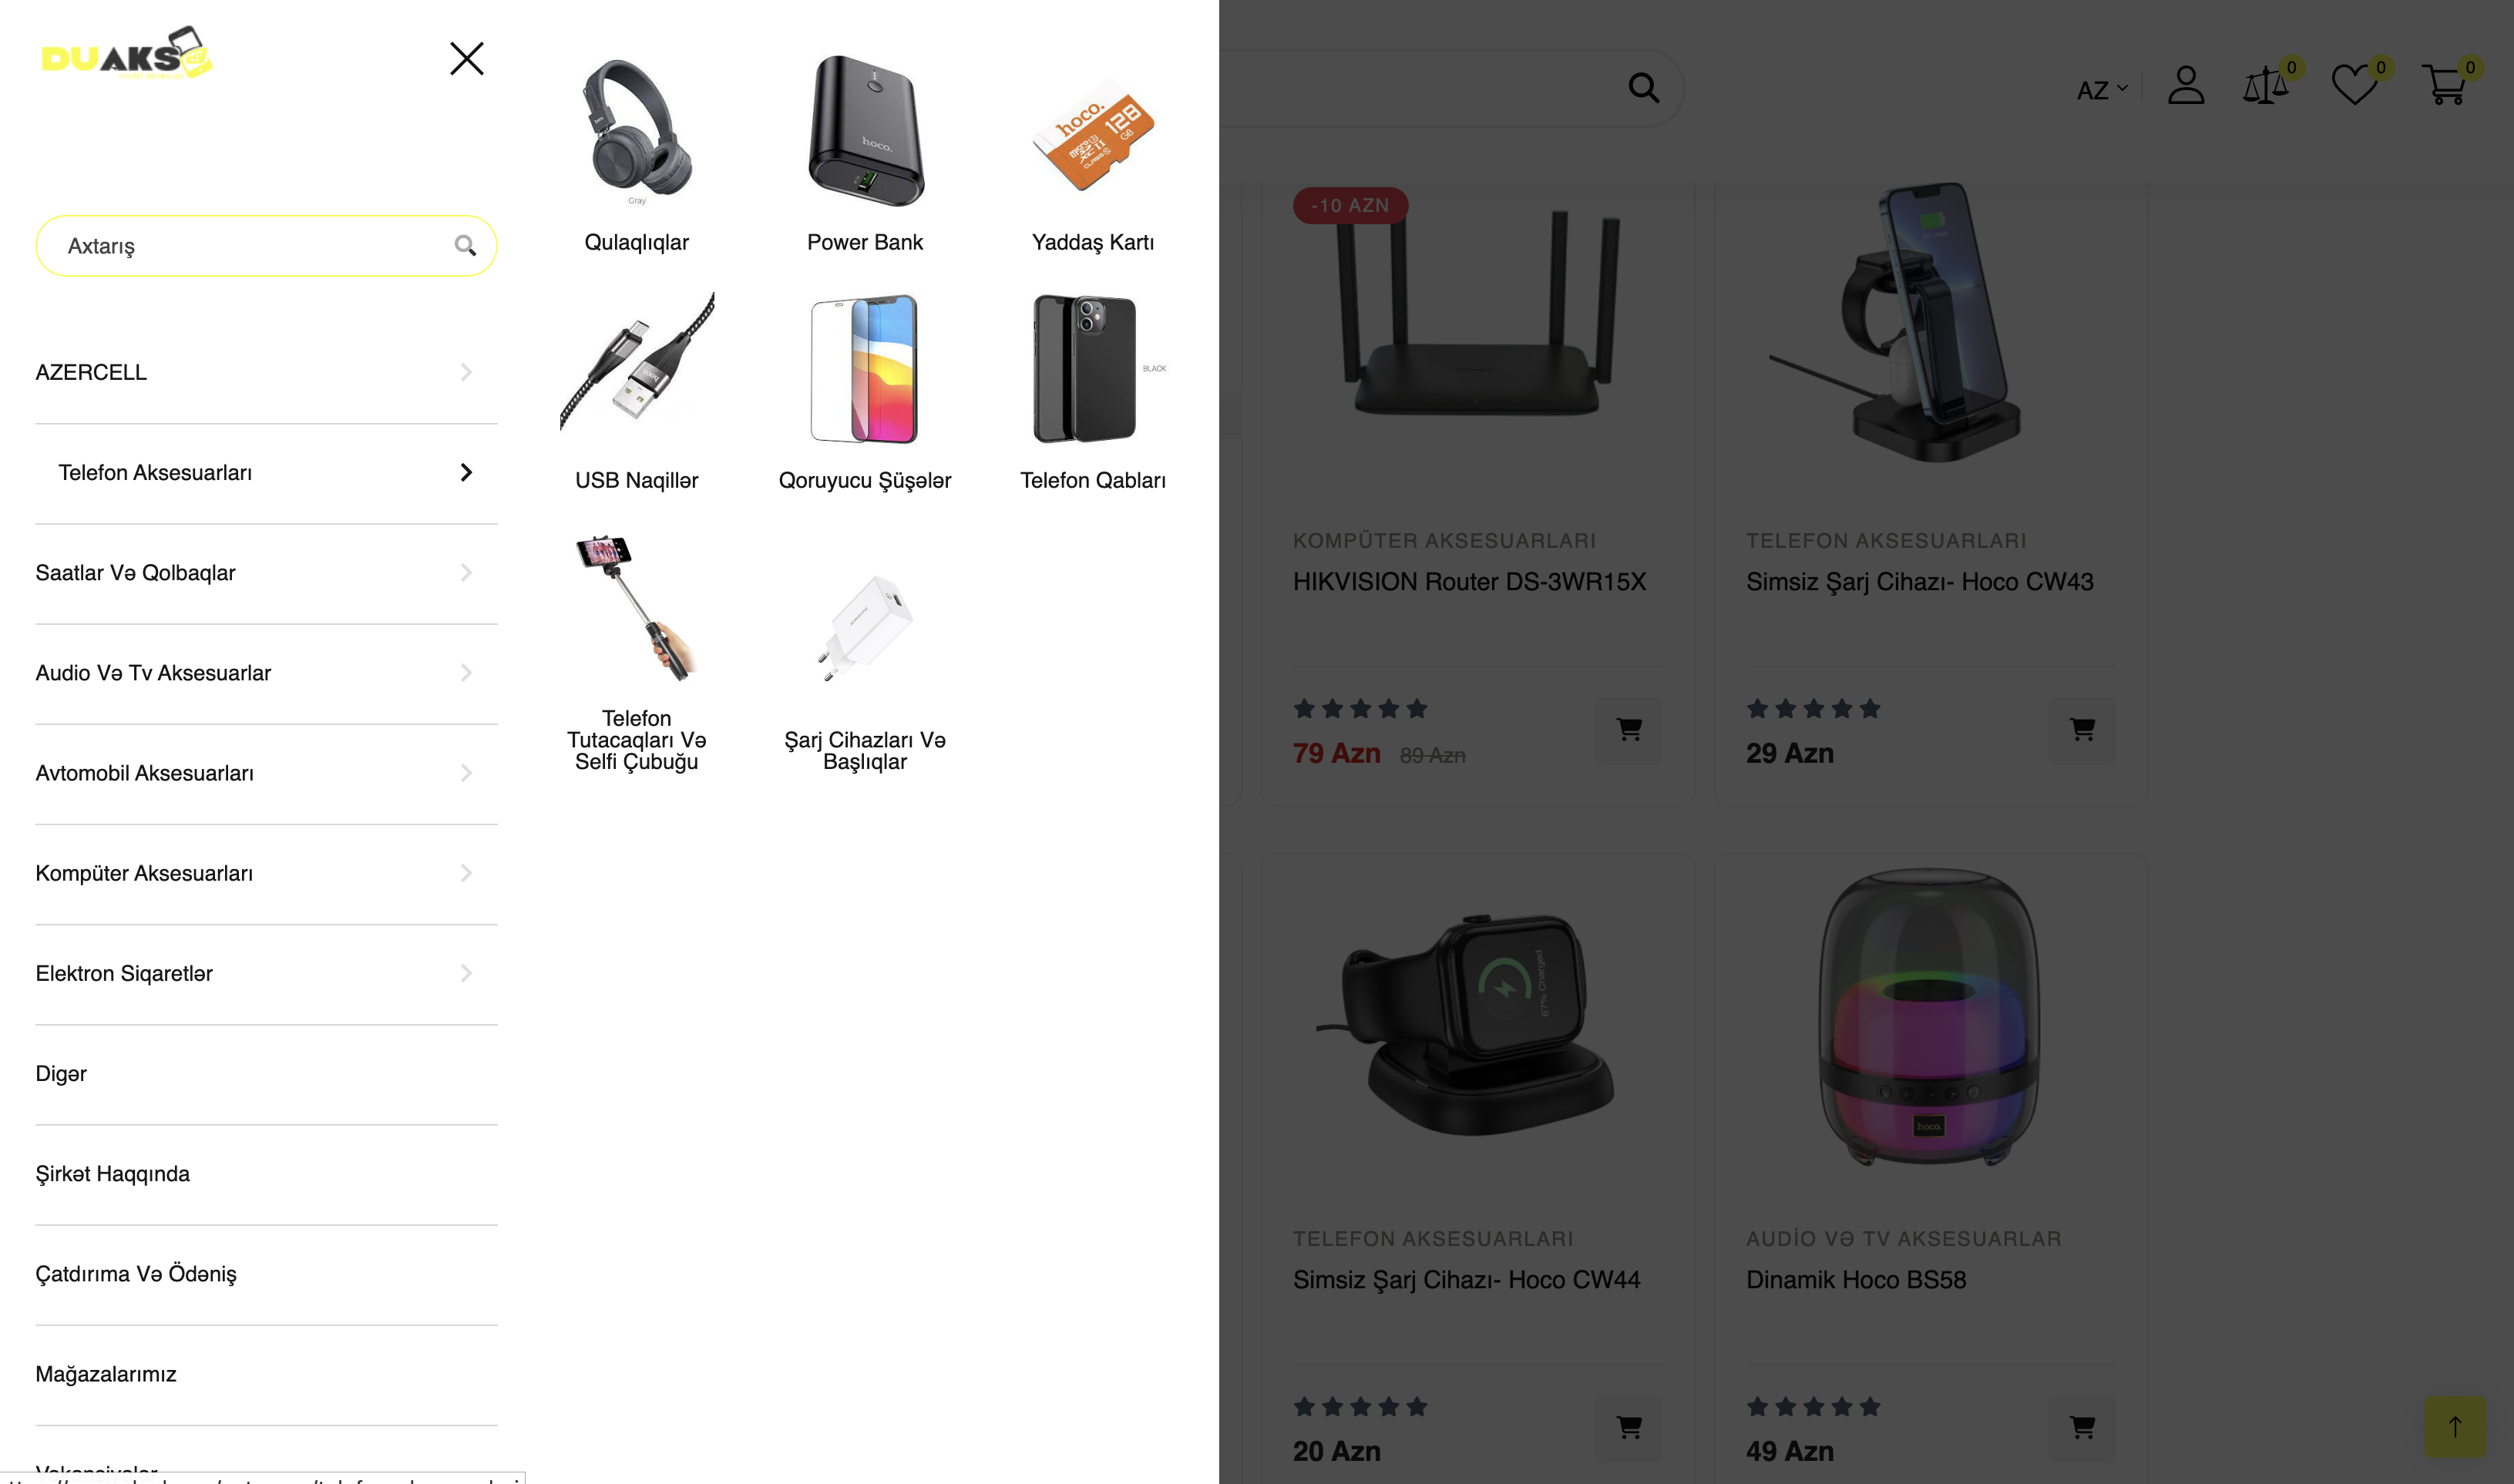Expand Kompüter Aksesuarları submenu

pos(466,873)
